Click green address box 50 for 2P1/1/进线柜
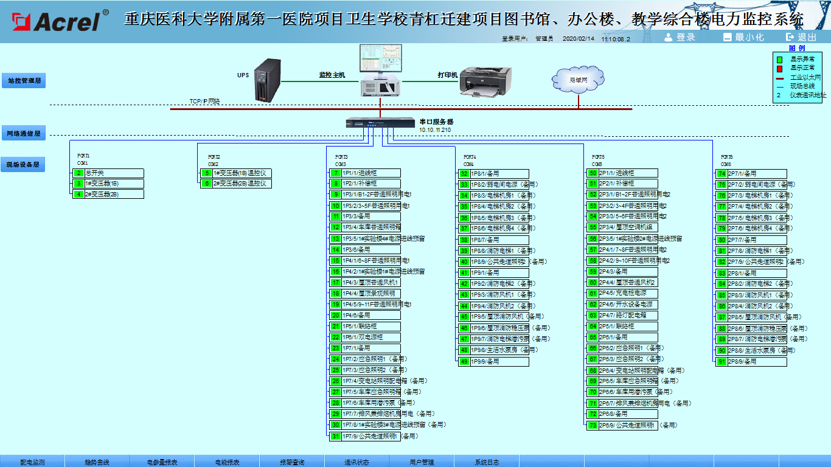The width and height of the screenshot is (831, 467). (593, 173)
